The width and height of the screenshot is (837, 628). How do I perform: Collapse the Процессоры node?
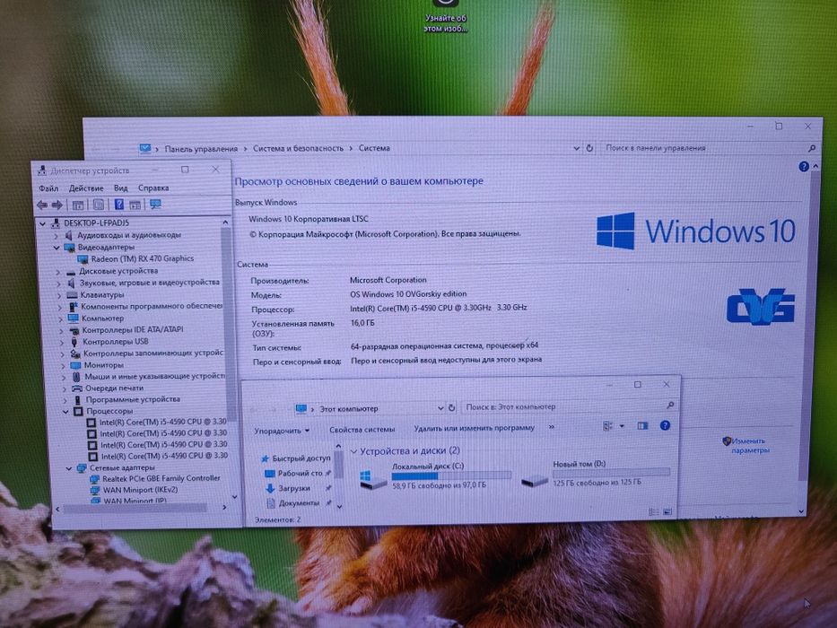(x=65, y=411)
